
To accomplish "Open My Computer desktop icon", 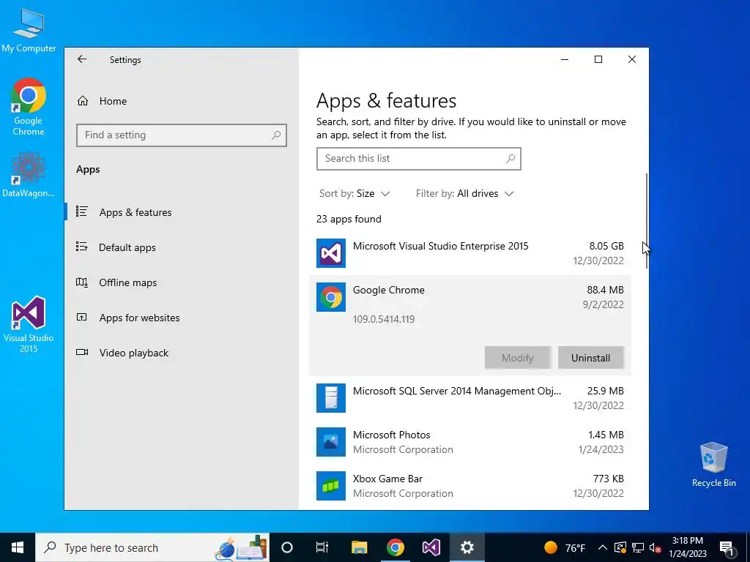I will [29, 31].
